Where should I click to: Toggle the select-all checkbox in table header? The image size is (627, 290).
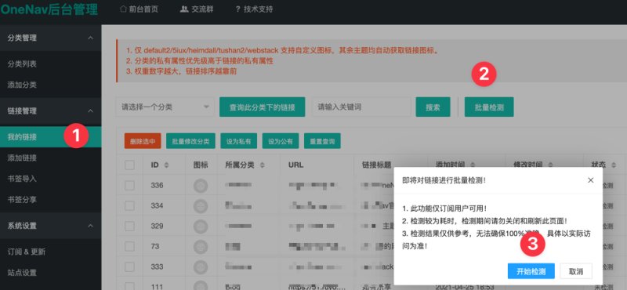[x=129, y=165]
